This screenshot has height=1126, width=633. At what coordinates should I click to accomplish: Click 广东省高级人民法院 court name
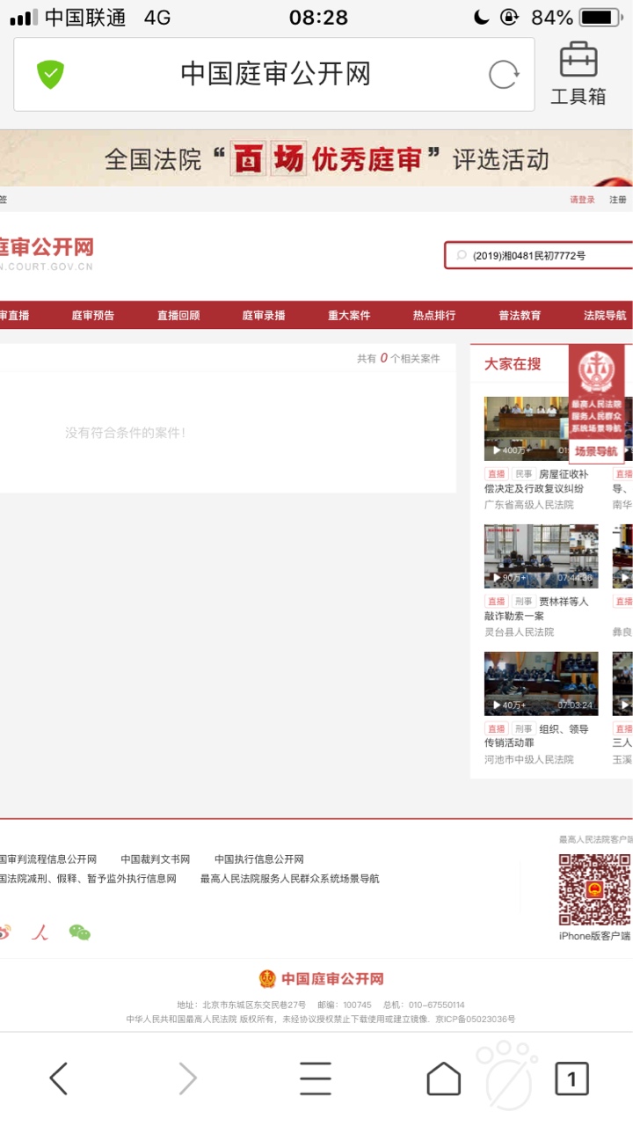tap(528, 505)
